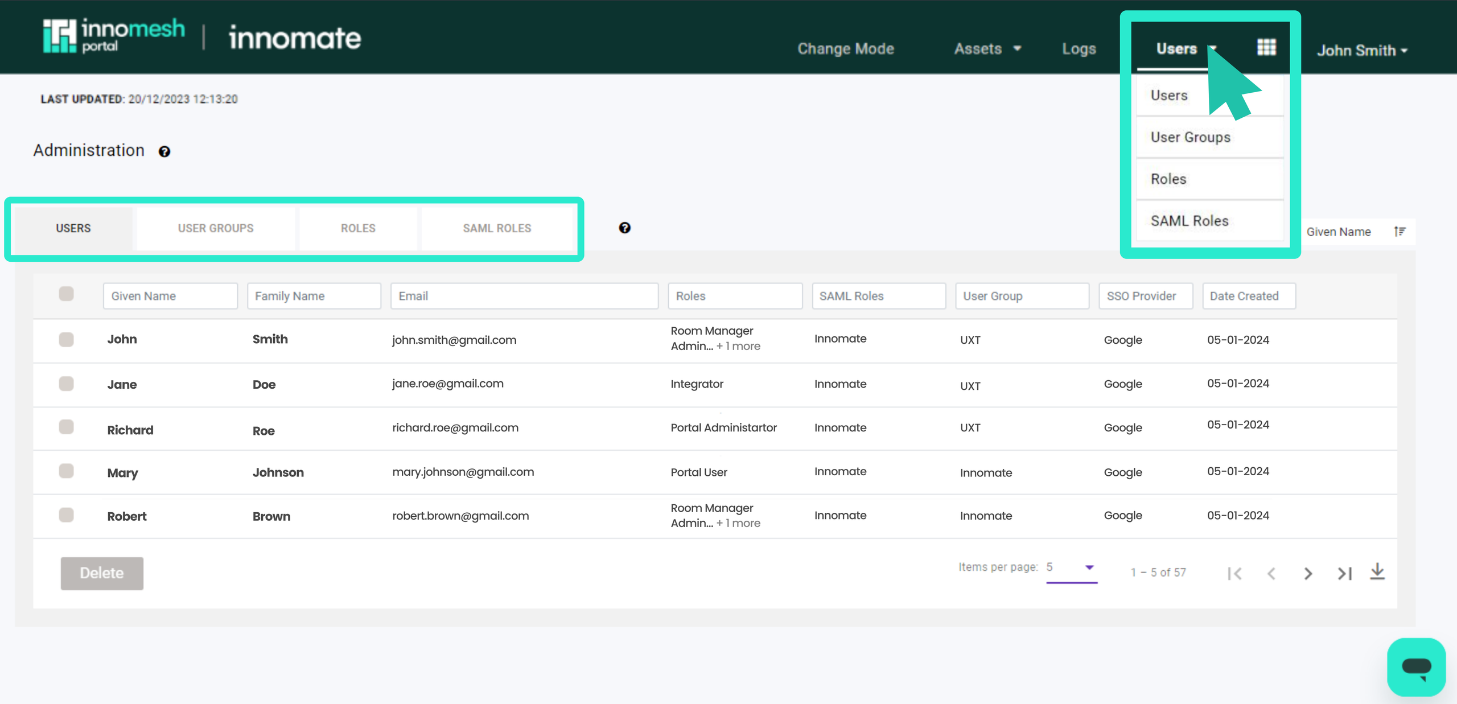The height and width of the screenshot is (704, 1457).
Task: Click the '1 – 5 of 57' range text
Action: pyautogui.click(x=1158, y=573)
